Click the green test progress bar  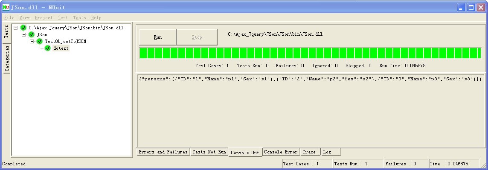(311, 53)
